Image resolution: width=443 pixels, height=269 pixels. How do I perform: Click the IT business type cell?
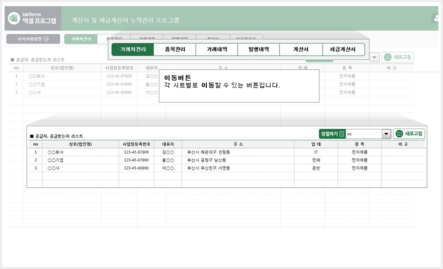pyautogui.click(x=316, y=152)
